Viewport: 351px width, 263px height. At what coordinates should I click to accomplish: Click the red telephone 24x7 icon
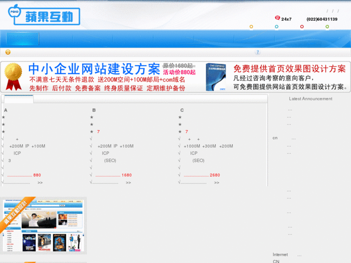277,18
